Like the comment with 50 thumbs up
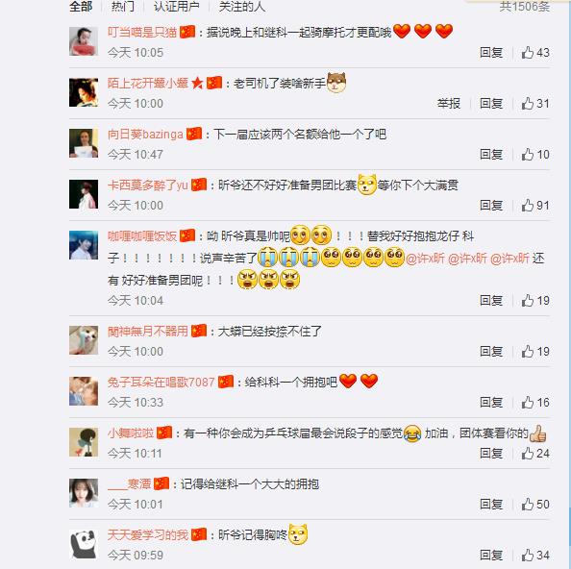Screen dimensions: 571x569 point(535,505)
